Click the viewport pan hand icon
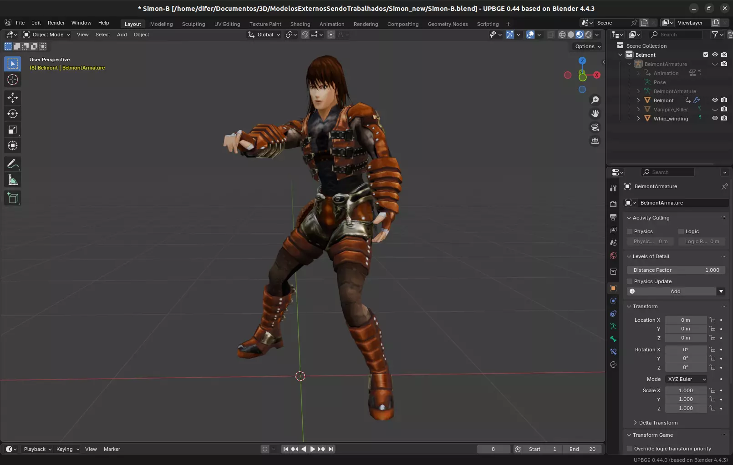The height and width of the screenshot is (465, 733). [595, 114]
